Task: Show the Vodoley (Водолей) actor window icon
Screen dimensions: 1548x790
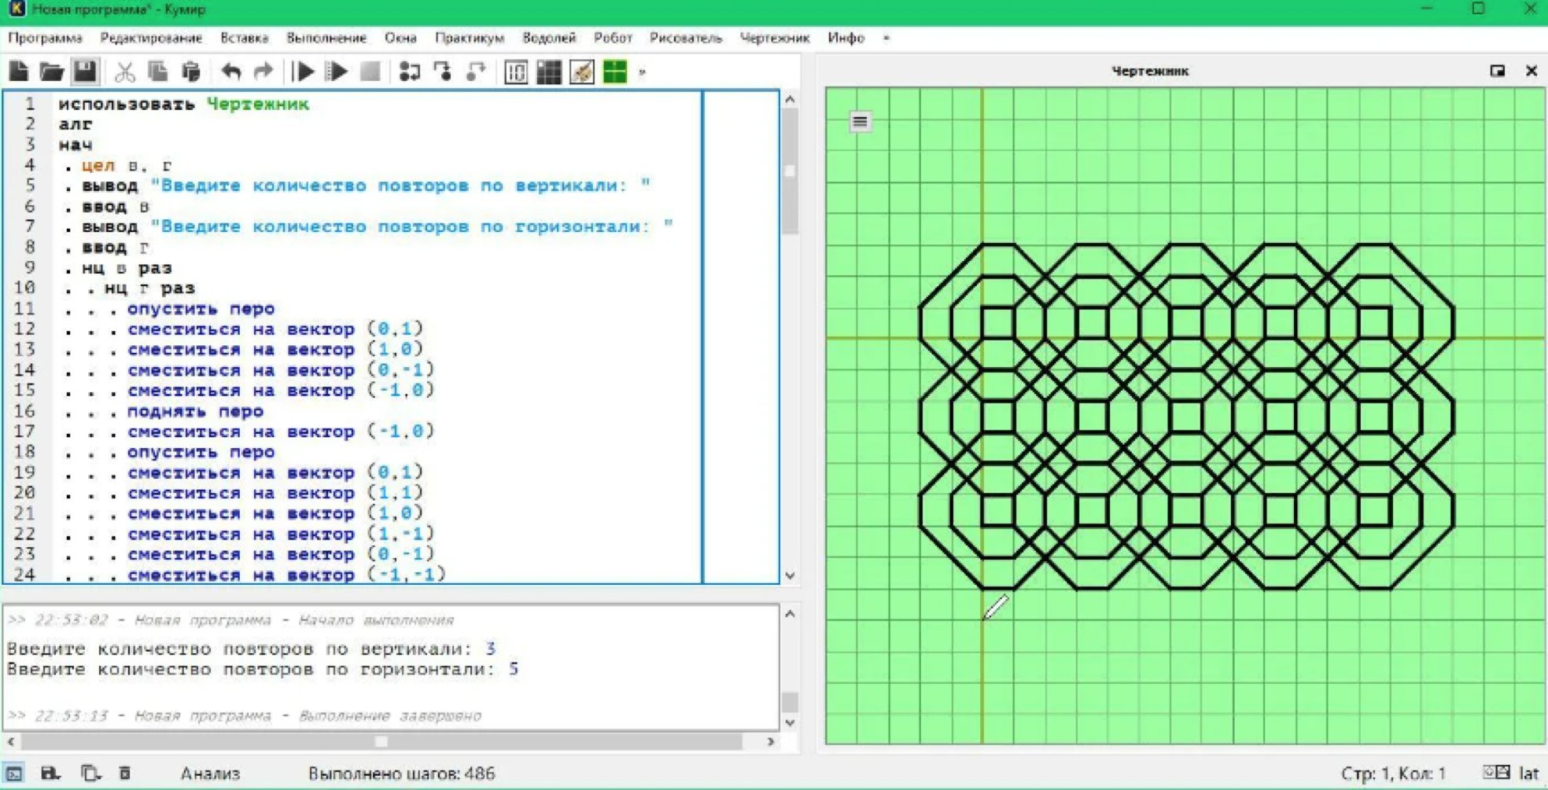Action: click(516, 72)
